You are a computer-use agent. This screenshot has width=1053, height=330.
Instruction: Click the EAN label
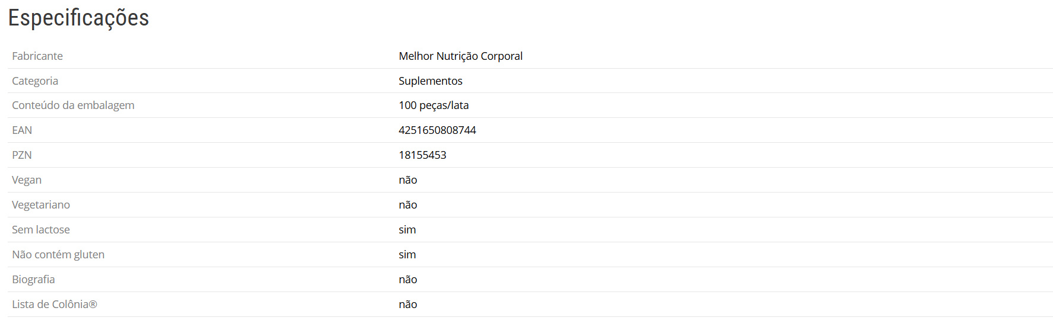[x=22, y=130]
